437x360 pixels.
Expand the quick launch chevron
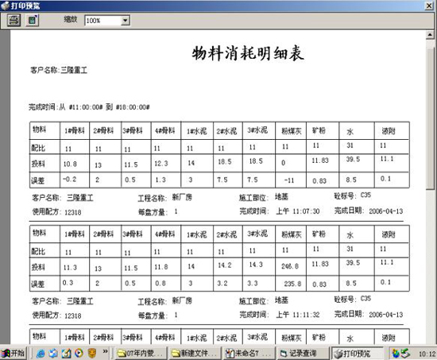pyautogui.click(x=105, y=351)
